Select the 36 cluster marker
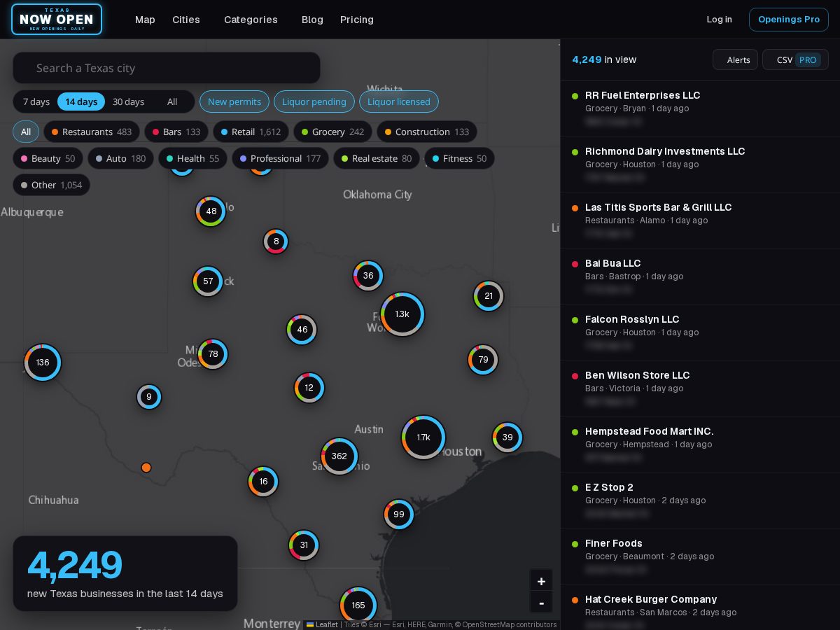 (368, 276)
